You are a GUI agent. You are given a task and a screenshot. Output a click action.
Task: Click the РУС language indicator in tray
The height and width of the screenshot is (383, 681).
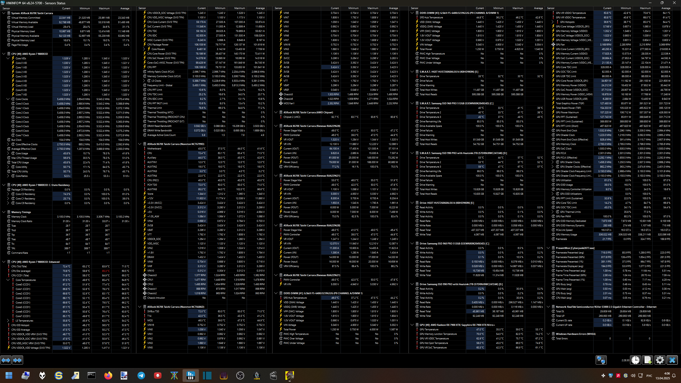(649, 376)
